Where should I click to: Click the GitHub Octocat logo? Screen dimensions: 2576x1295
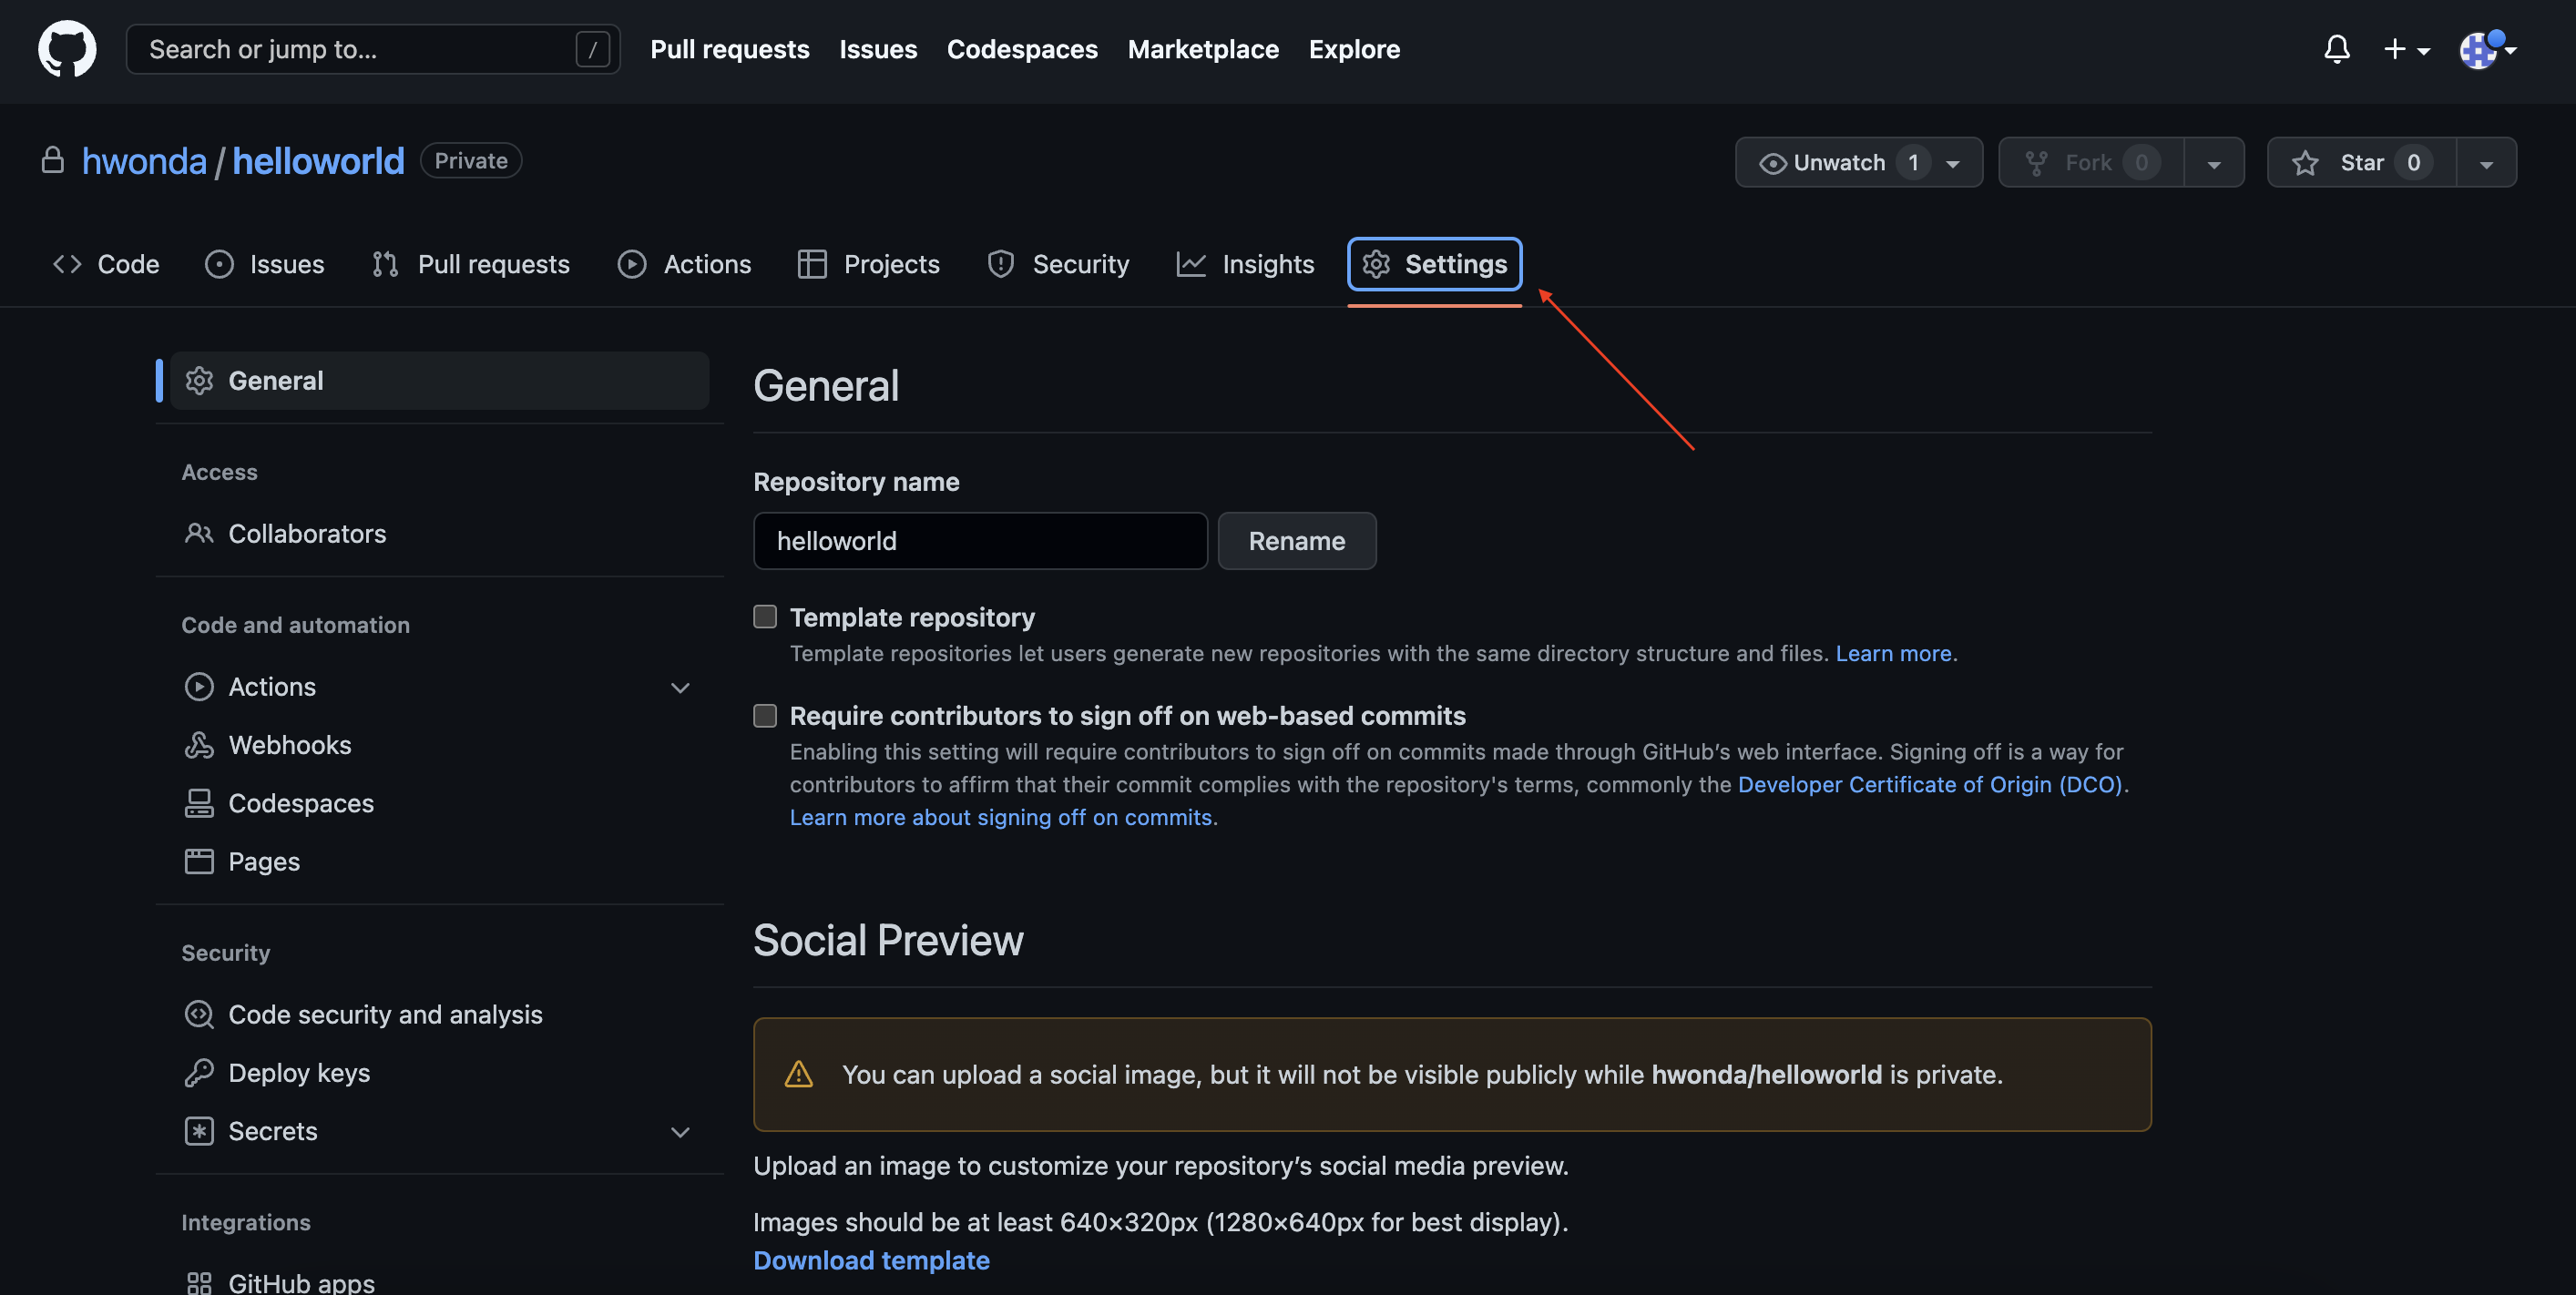coord(67,49)
